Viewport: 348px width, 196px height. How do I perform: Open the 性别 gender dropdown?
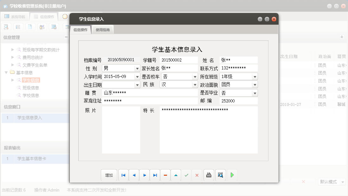click(138, 68)
